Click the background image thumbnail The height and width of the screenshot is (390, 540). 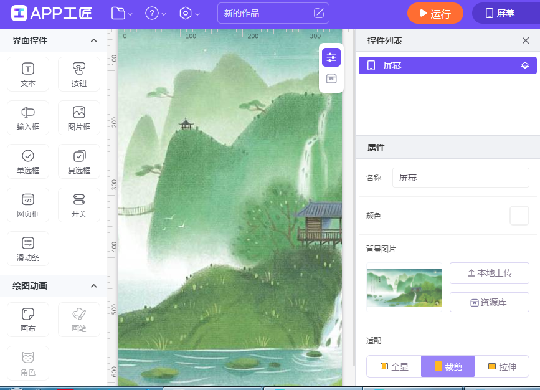(404, 288)
